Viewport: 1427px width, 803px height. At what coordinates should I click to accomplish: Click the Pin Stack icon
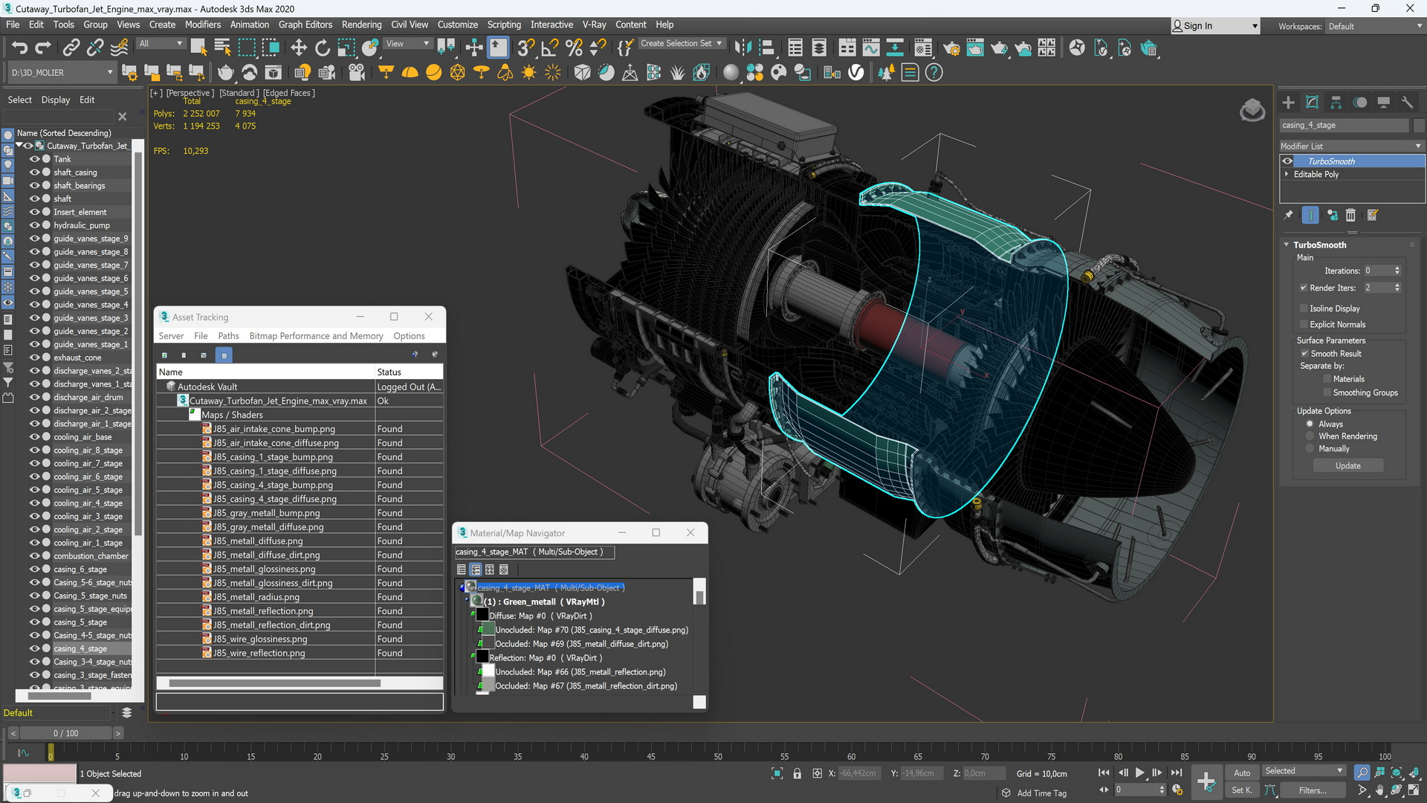[x=1289, y=215]
